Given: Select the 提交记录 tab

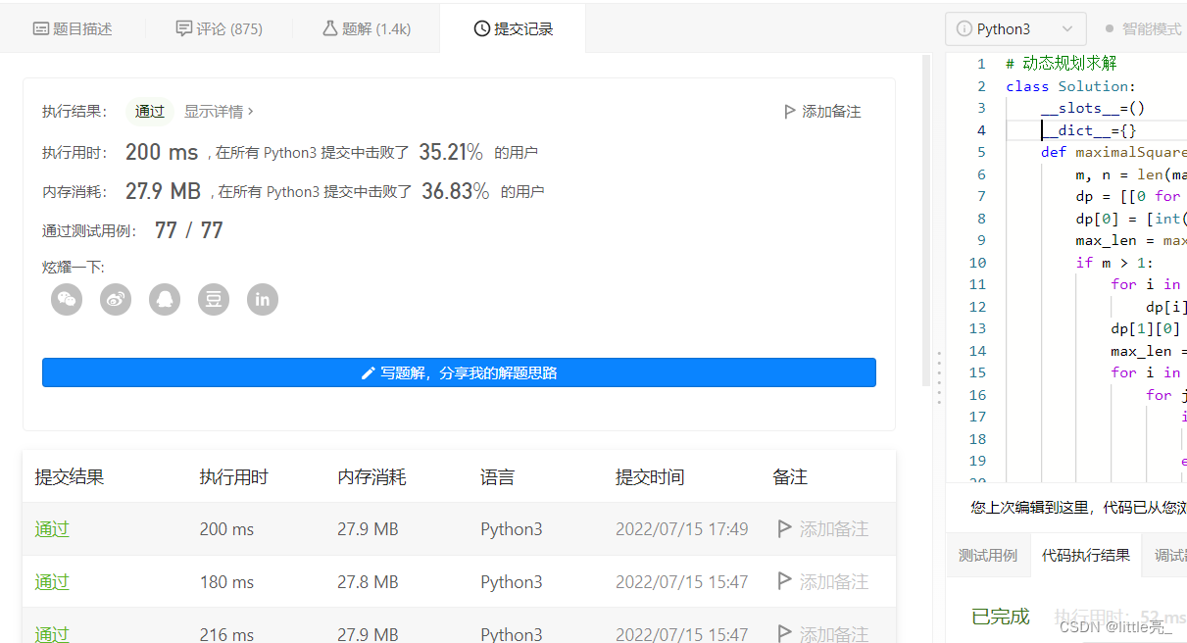Looking at the screenshot, I should click(x=514, y=29).
